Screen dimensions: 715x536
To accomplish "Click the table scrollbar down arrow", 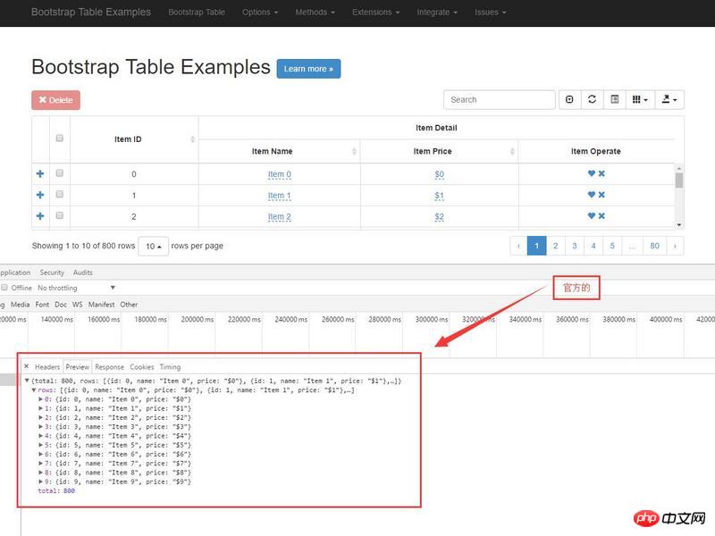I will 679,225.
